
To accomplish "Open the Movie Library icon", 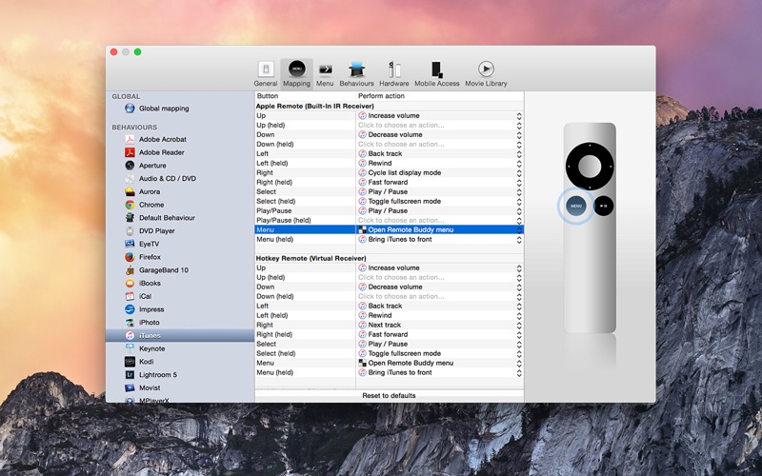I will 486,73.
